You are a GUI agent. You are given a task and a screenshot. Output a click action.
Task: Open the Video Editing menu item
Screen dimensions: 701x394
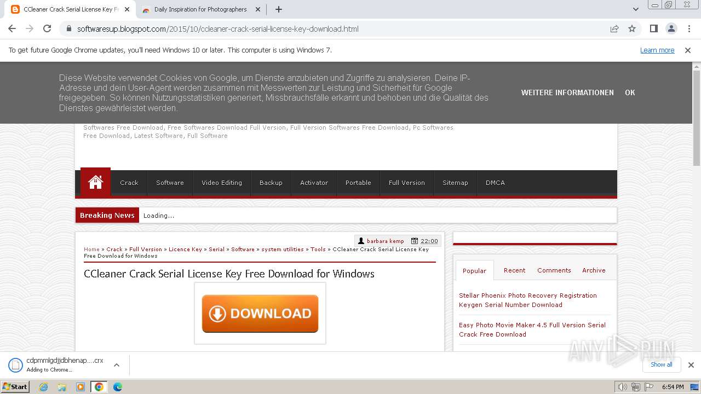(x=222, y=183)
